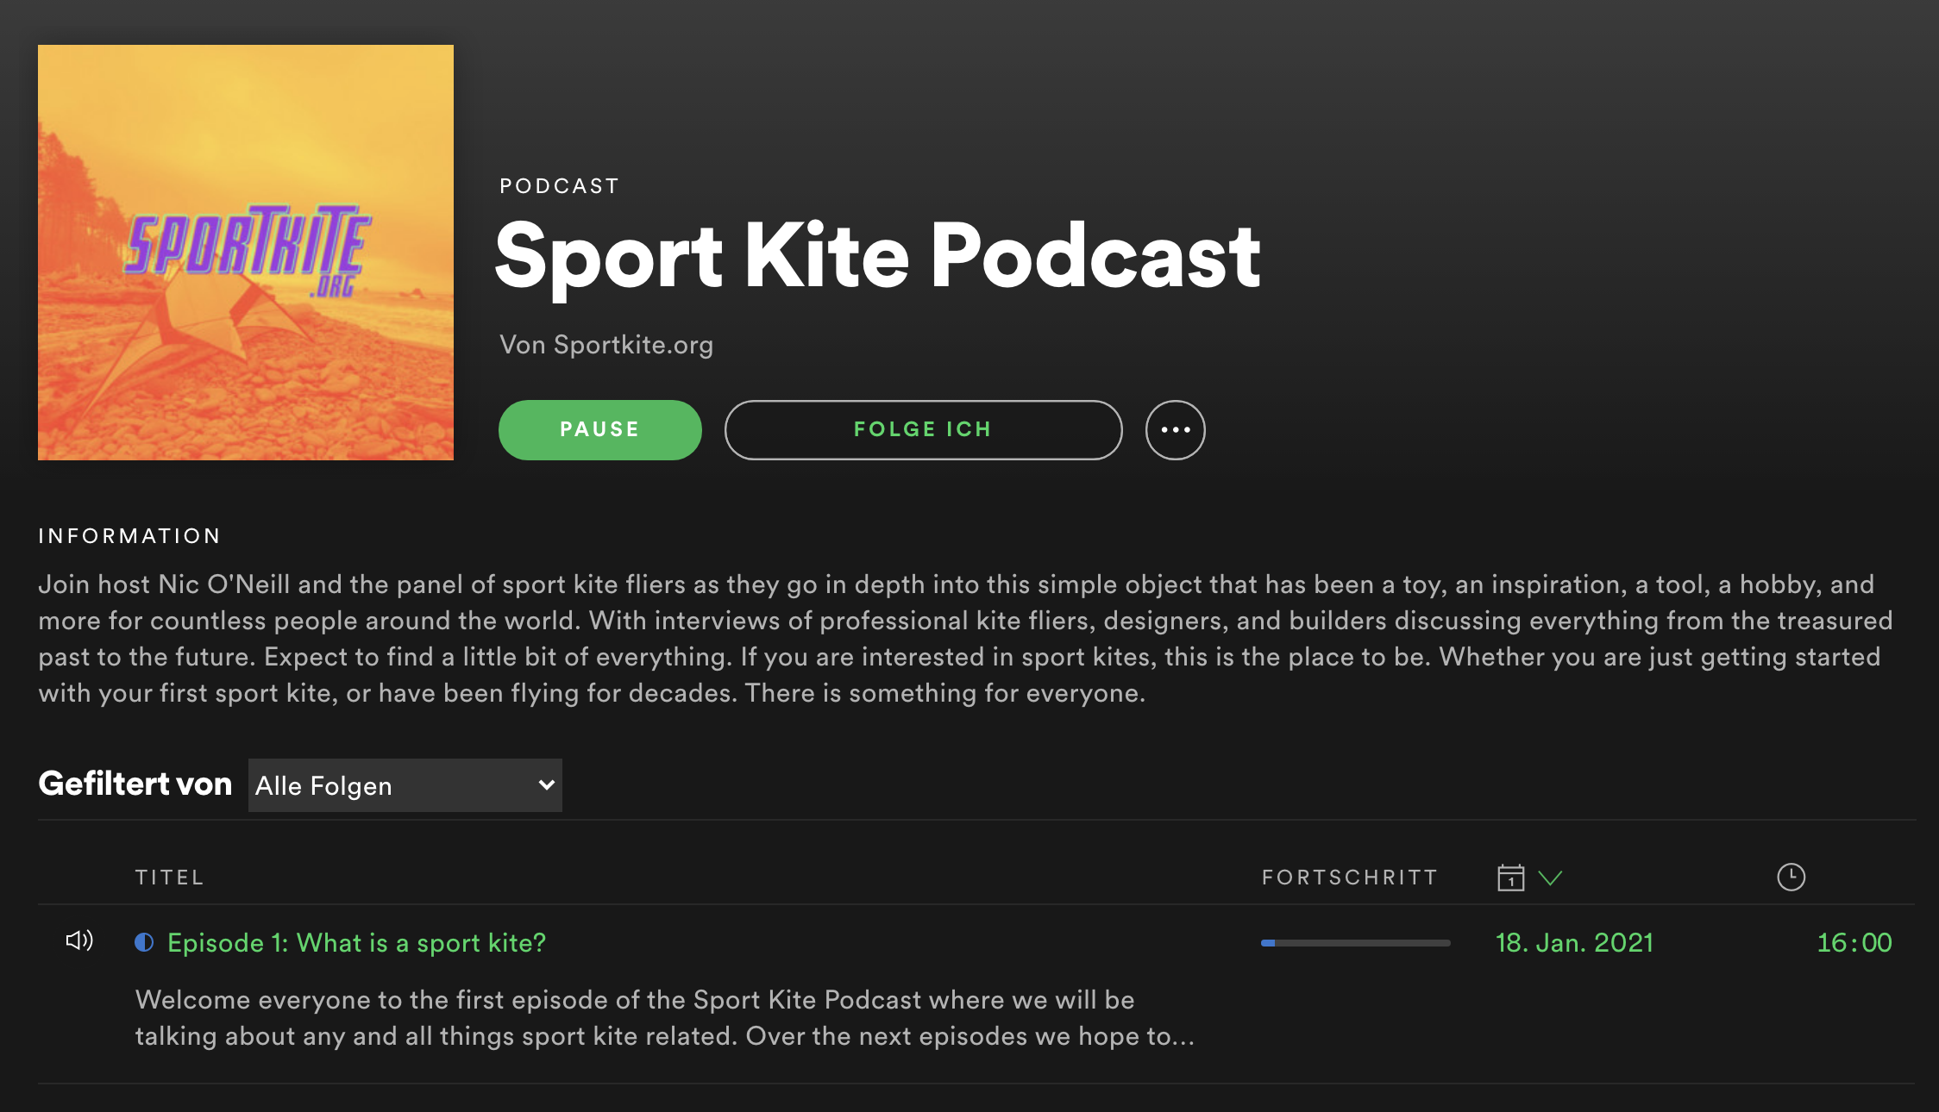1939x1112 pixels.
Task: Click the Sport Kite podcast cover art
Action: [246, 253]
